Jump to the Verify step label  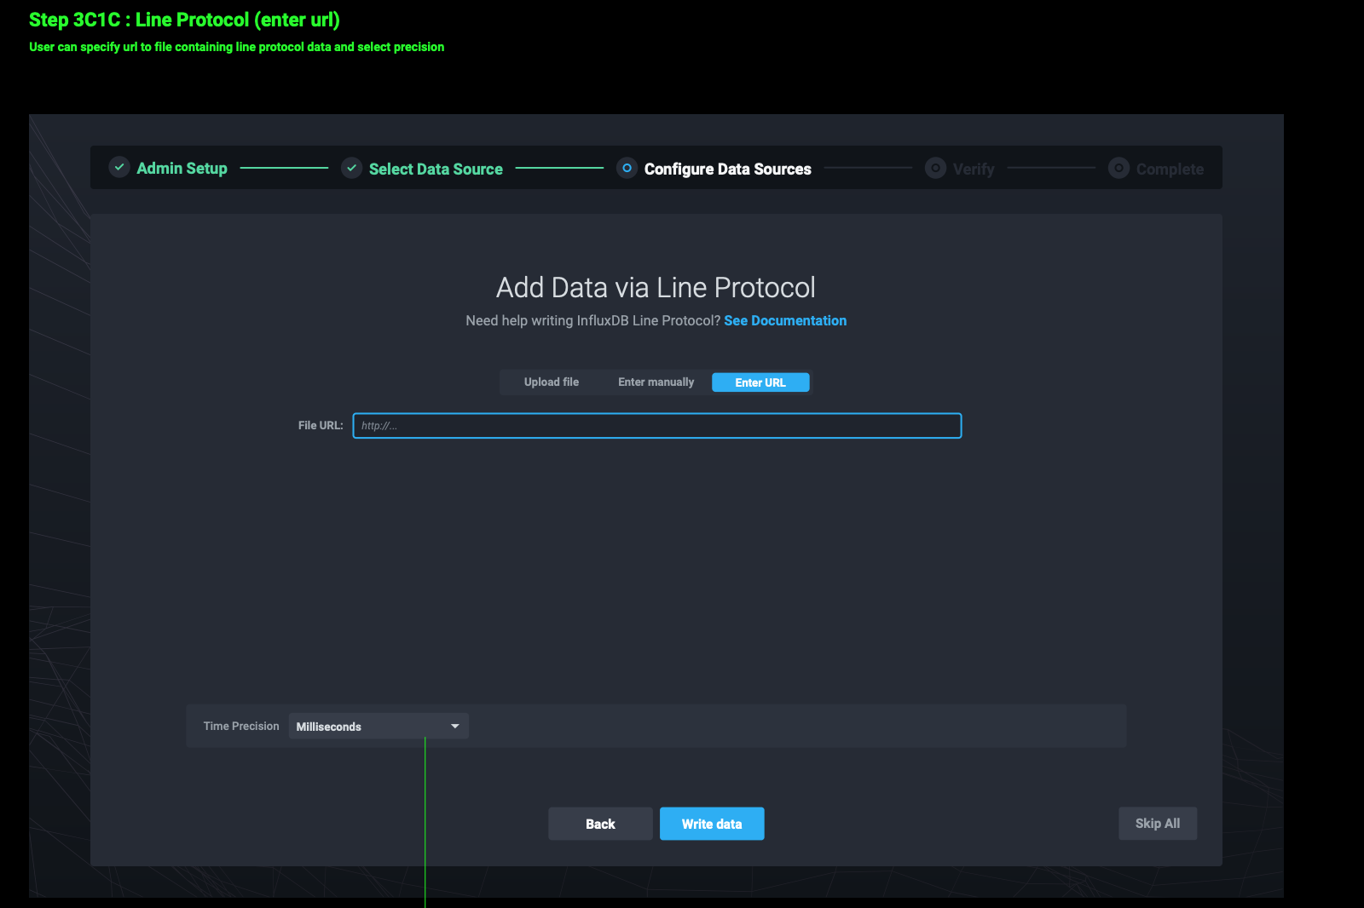[x=974, y=170]
